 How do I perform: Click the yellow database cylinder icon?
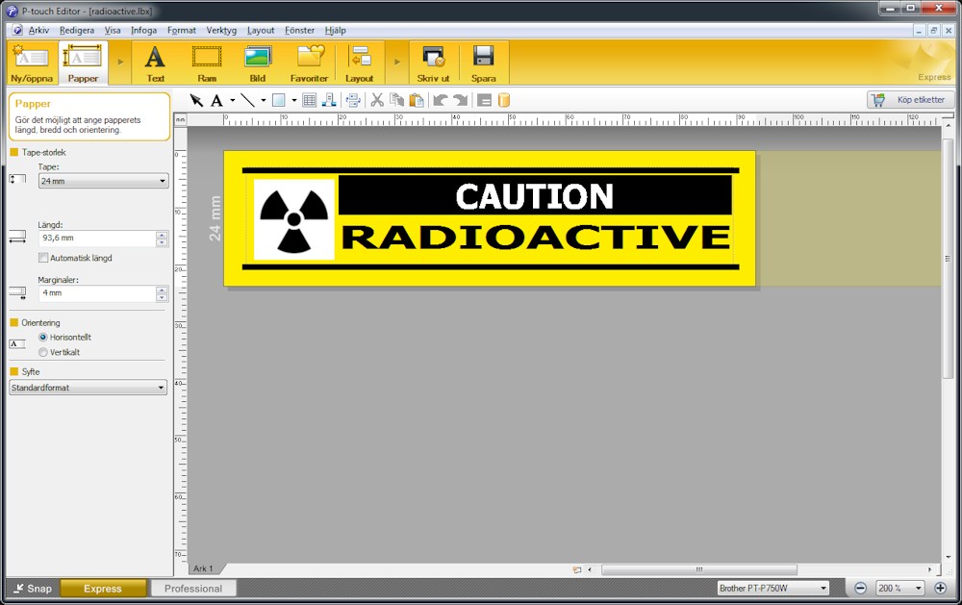click(x=504, y=100)
